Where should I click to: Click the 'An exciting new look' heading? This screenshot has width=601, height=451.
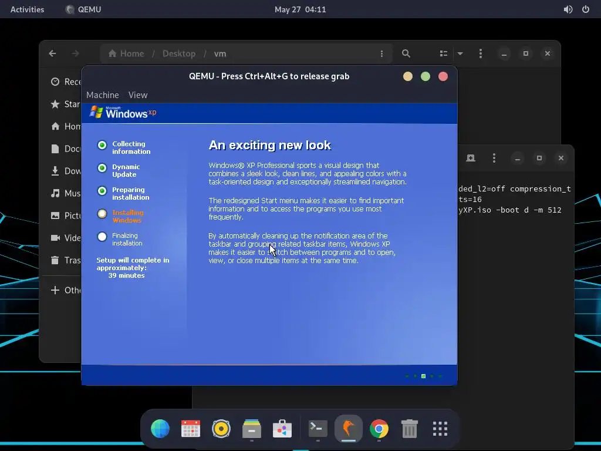(x=269, y=145)
